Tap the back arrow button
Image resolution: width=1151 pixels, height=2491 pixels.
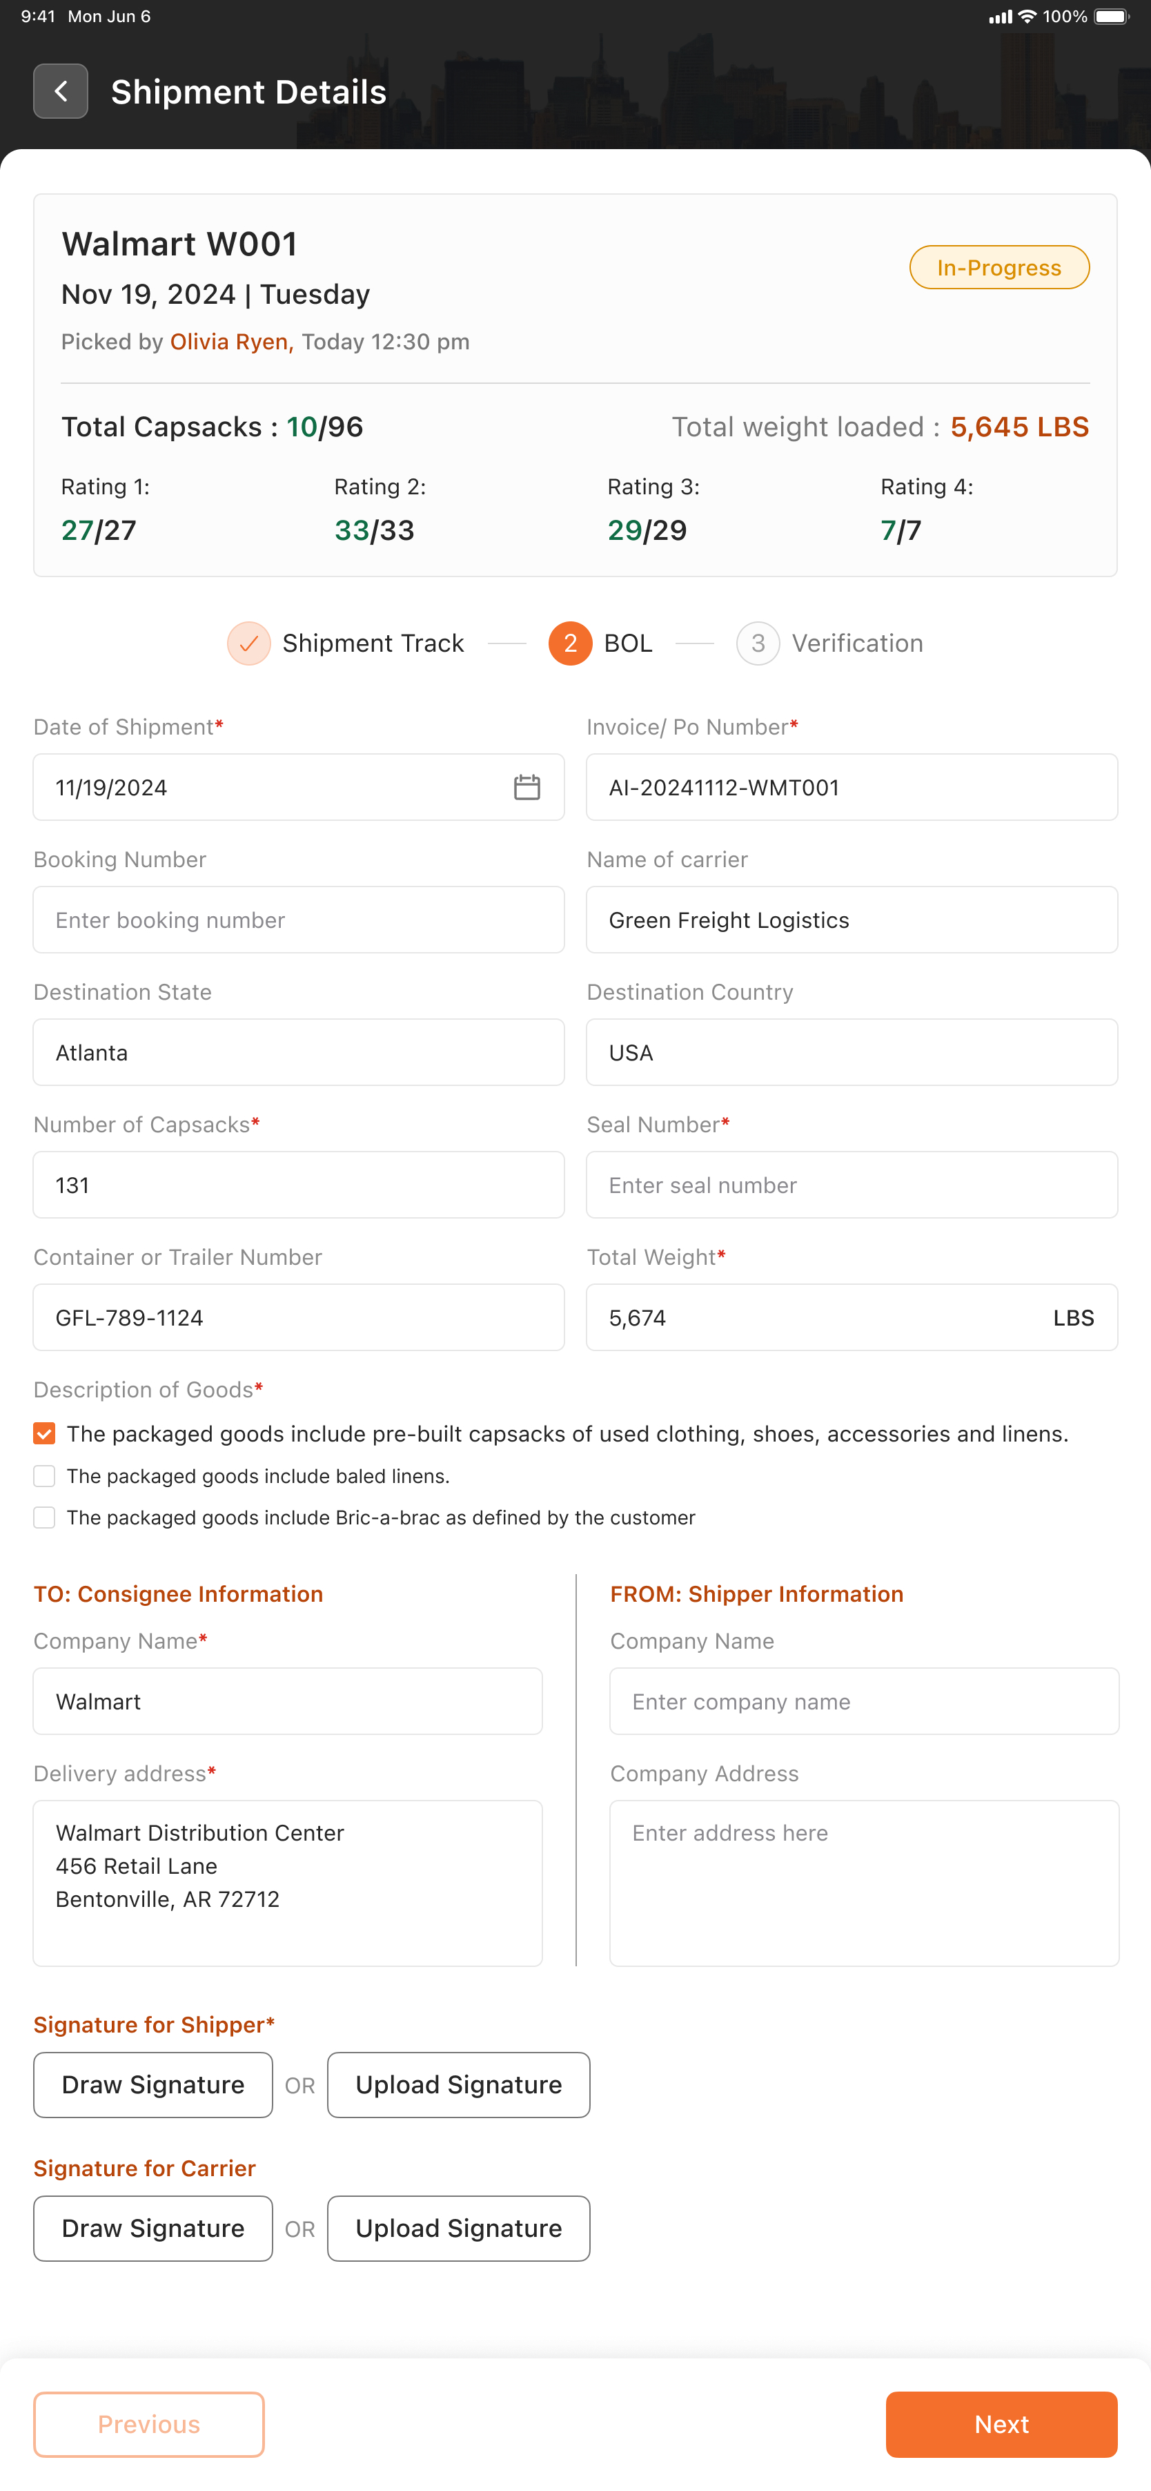click(61, 91)
